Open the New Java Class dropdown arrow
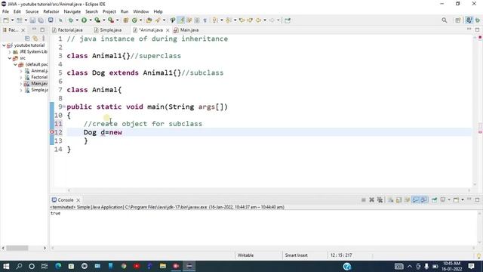The width and height of the screenshot is (483, 272). click(x=141, y=20)
